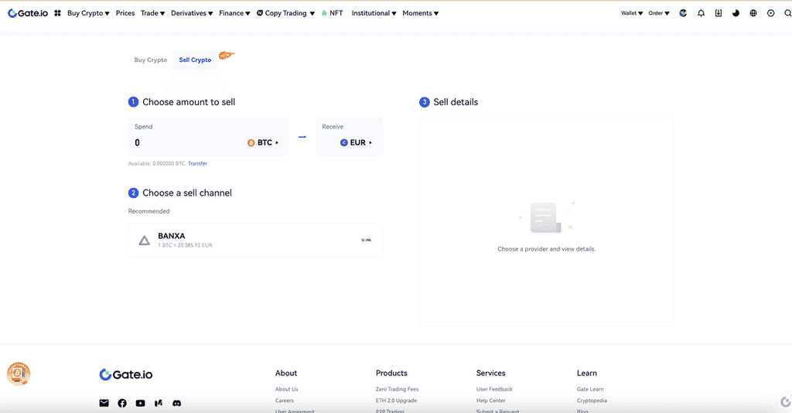Click the YouTube icon in footer
The height and width of the screenshot is (413, 792).
(140, 403)
